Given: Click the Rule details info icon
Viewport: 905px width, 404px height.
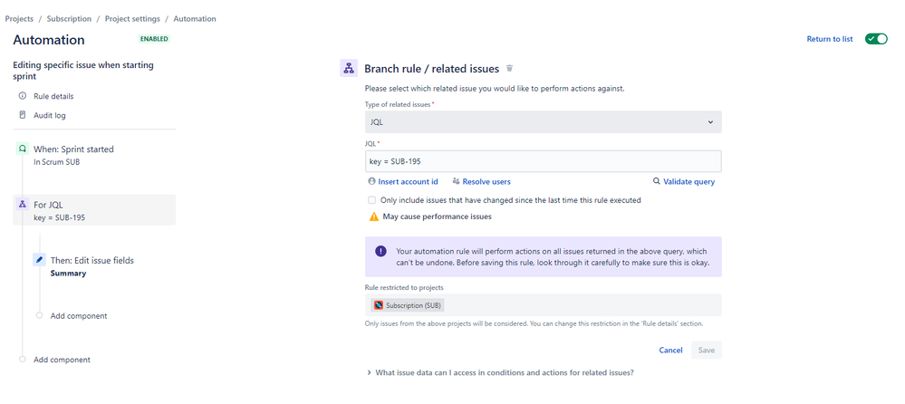Looking at the screenshot, I should coord(23,96).
